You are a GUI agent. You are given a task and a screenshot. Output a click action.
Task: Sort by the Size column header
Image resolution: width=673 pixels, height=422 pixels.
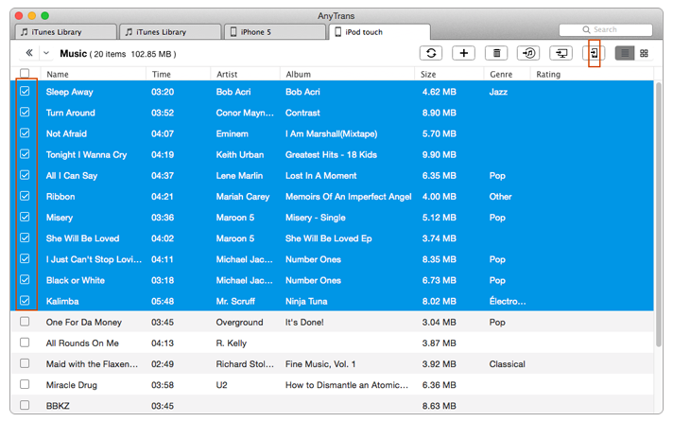pyautogui.click(x=428, y=75)
